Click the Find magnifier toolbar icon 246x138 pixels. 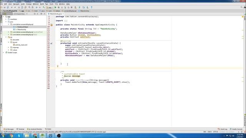tap(29, 7)
